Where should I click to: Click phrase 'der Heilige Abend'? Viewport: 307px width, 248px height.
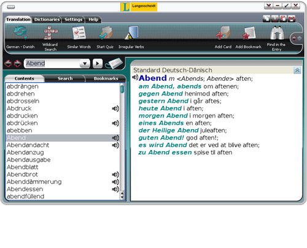[169, 130]
